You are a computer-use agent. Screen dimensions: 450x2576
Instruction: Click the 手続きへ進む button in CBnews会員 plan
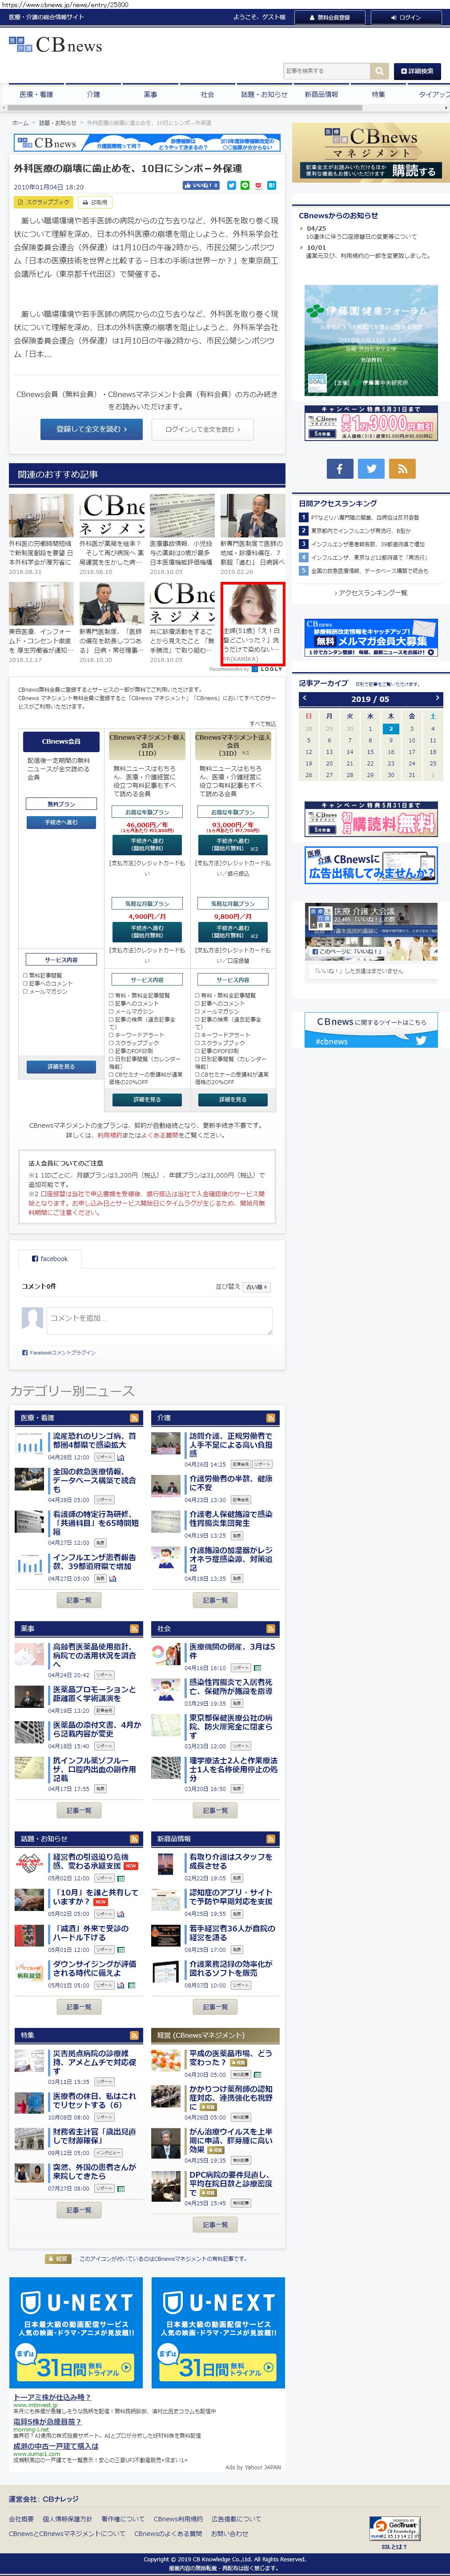pos(61,822)
